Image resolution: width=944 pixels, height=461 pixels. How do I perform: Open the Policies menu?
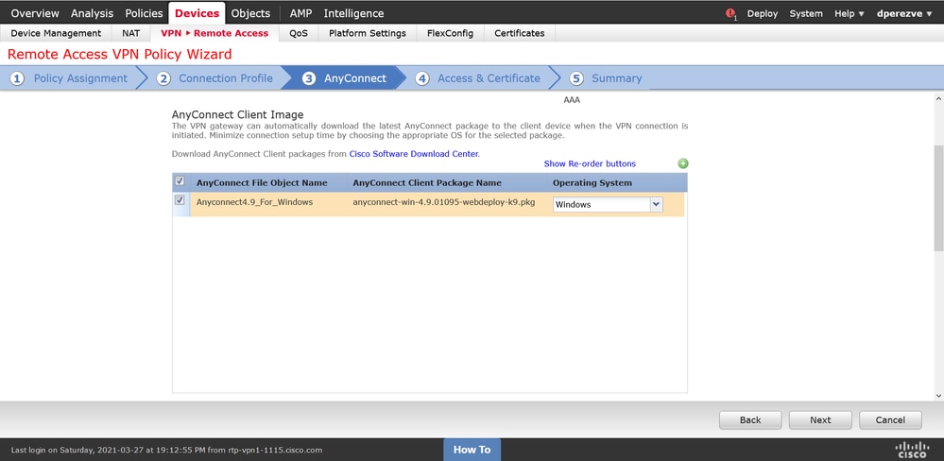pyautogui.click(x=144, y=13)
